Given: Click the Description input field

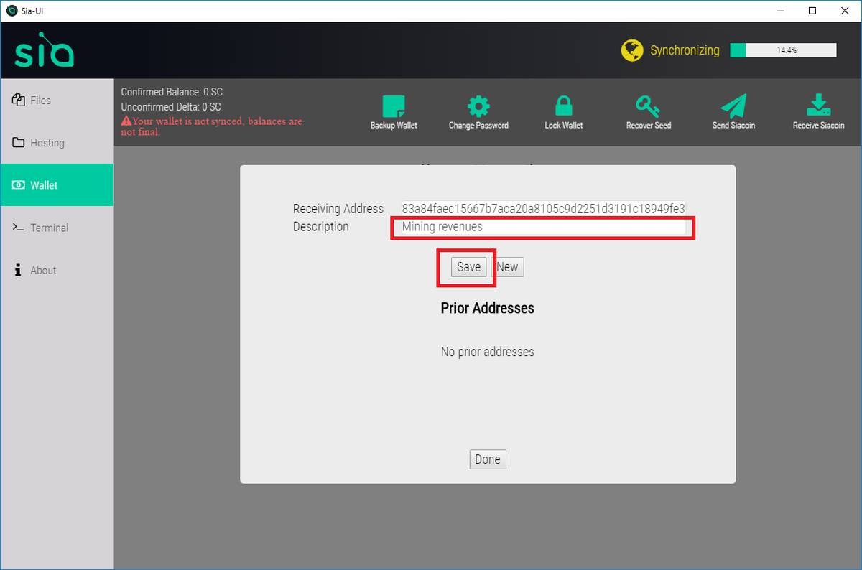Looking at the screenshot, I should [542, 227].
